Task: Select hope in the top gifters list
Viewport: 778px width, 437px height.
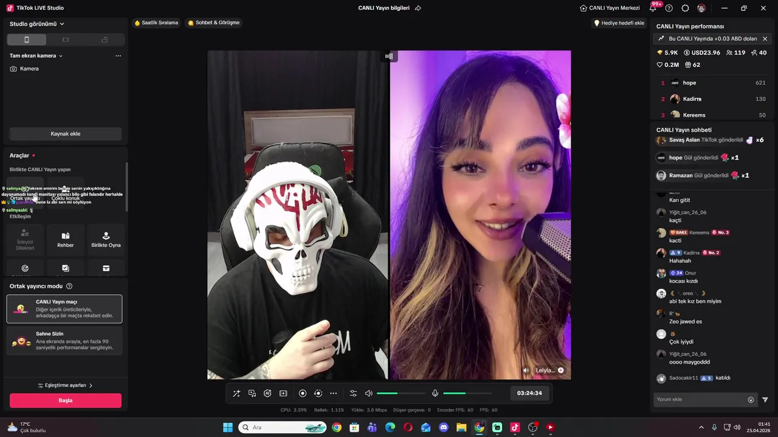Action: (712, 83)
